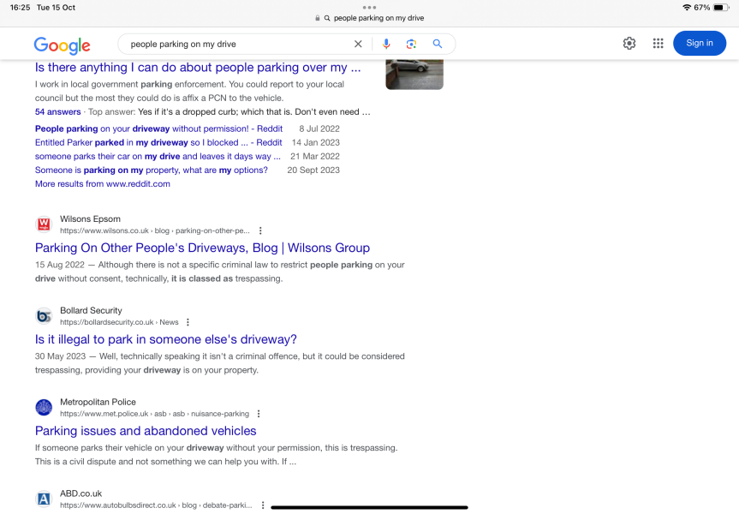The height and width of the screenshot is (514, 739).
Task: Click the Google logo
Action: point(62,45)
